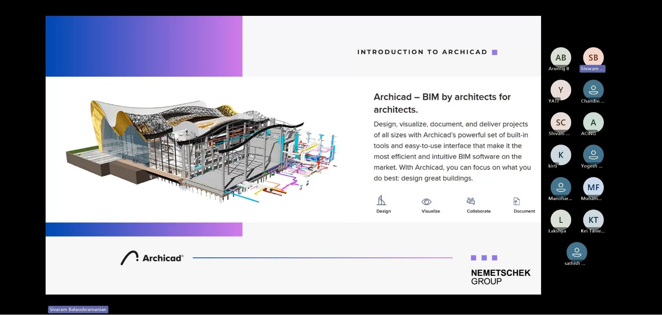The image size is (662, 315).
Task: Click Chandni's participant avatar
Action: [x=593, y=90]
